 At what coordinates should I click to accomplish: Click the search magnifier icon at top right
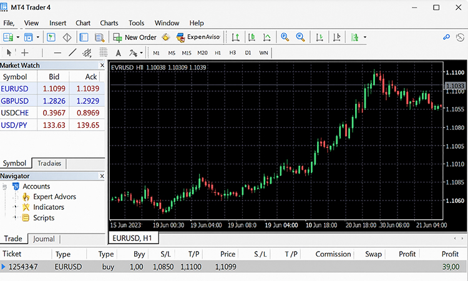click(446, 37)
